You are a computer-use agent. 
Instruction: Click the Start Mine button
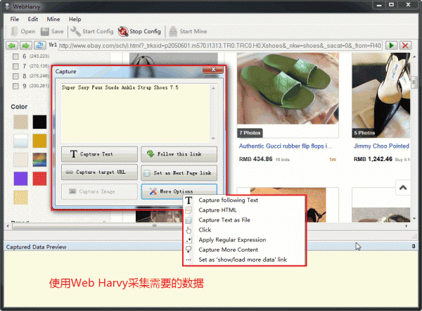(x=188, y=32)
